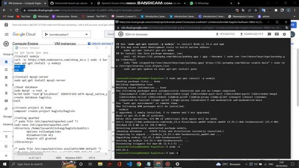Click DOWNLOAD FILE in SSH window
The width and height of the screenshot is (299, 168).
pyautogui.click(x=251, y=34)
